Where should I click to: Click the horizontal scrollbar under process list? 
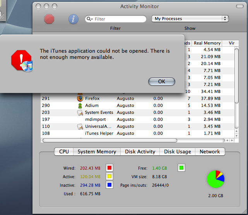(x=133, y=141)
